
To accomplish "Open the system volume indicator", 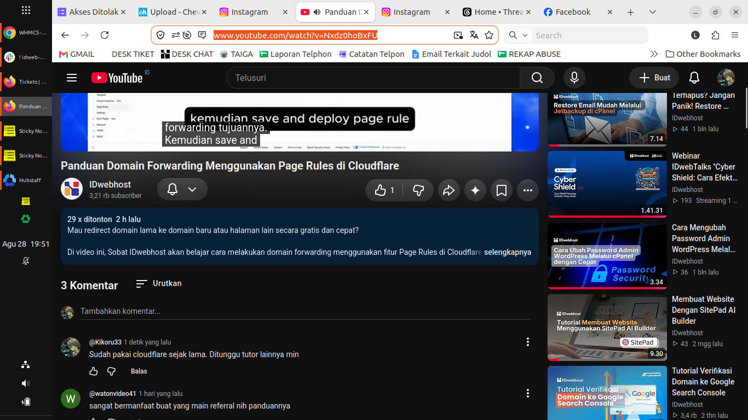I will click(x=26, y=383).
